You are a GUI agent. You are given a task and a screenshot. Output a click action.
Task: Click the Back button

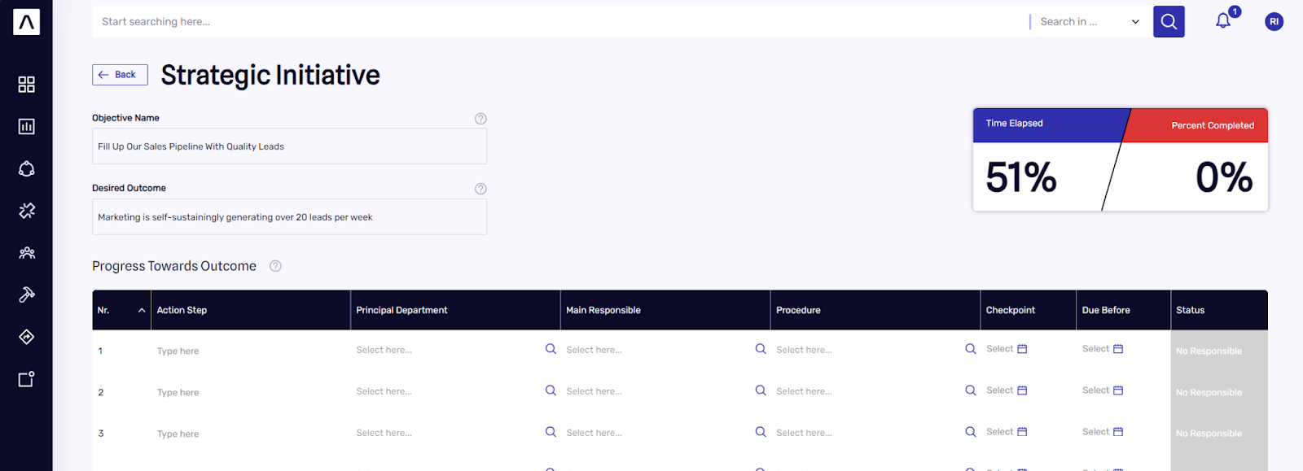click(120, 75)
